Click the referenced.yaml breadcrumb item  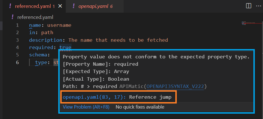point(35,17)
